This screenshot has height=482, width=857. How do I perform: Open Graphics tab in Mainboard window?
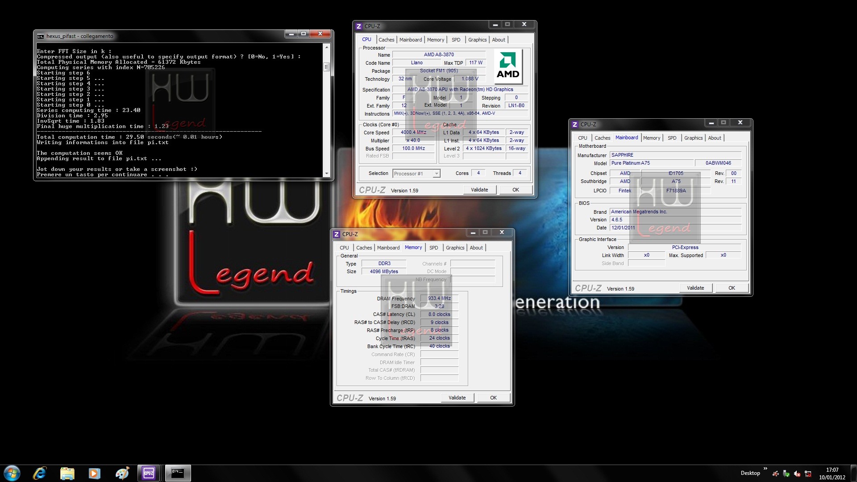[x=693, y=138]
